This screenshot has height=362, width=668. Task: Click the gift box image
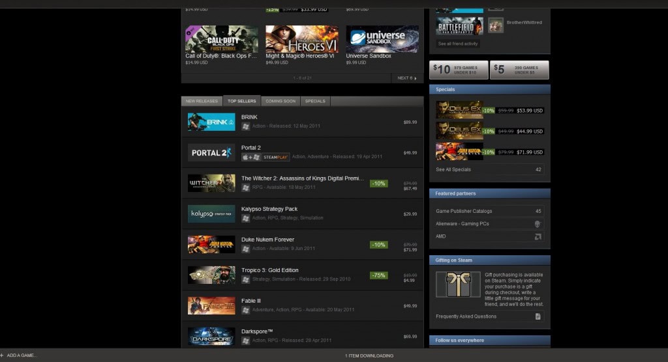(x=458, y=284)
